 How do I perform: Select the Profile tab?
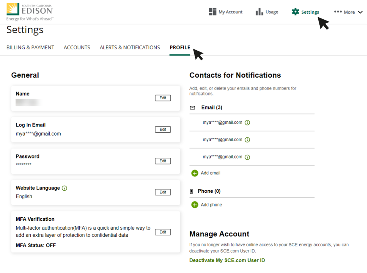pos(180,48)
